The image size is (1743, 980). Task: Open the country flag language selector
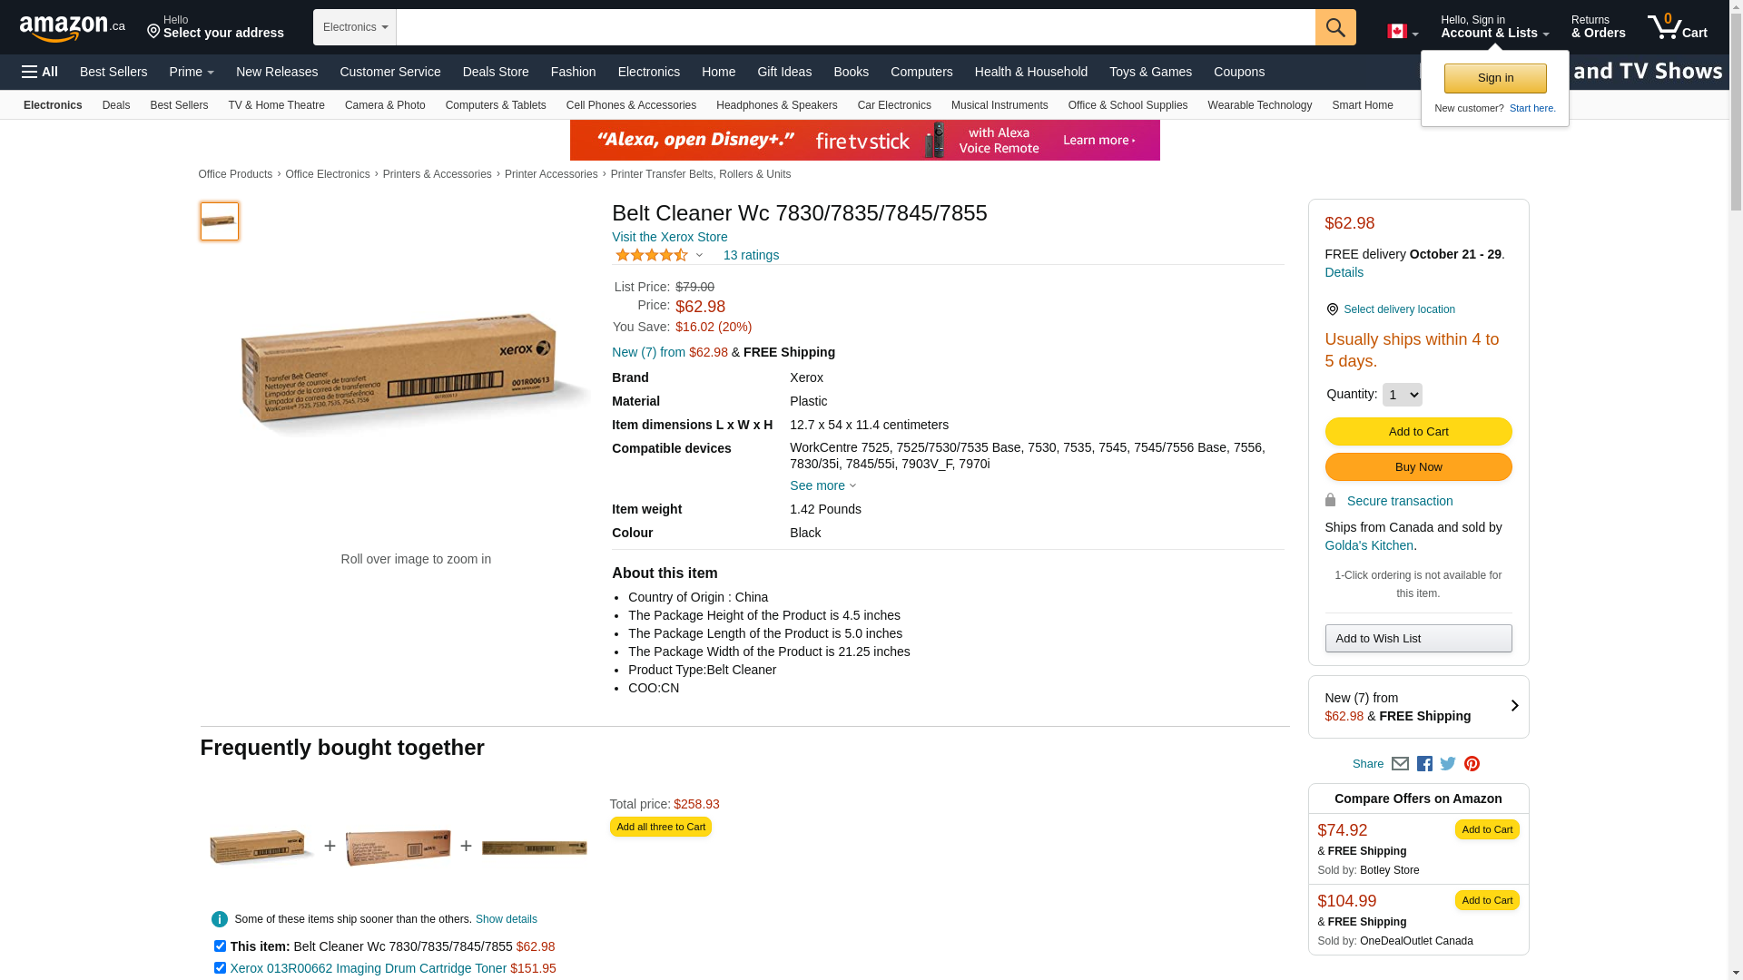1402,32
